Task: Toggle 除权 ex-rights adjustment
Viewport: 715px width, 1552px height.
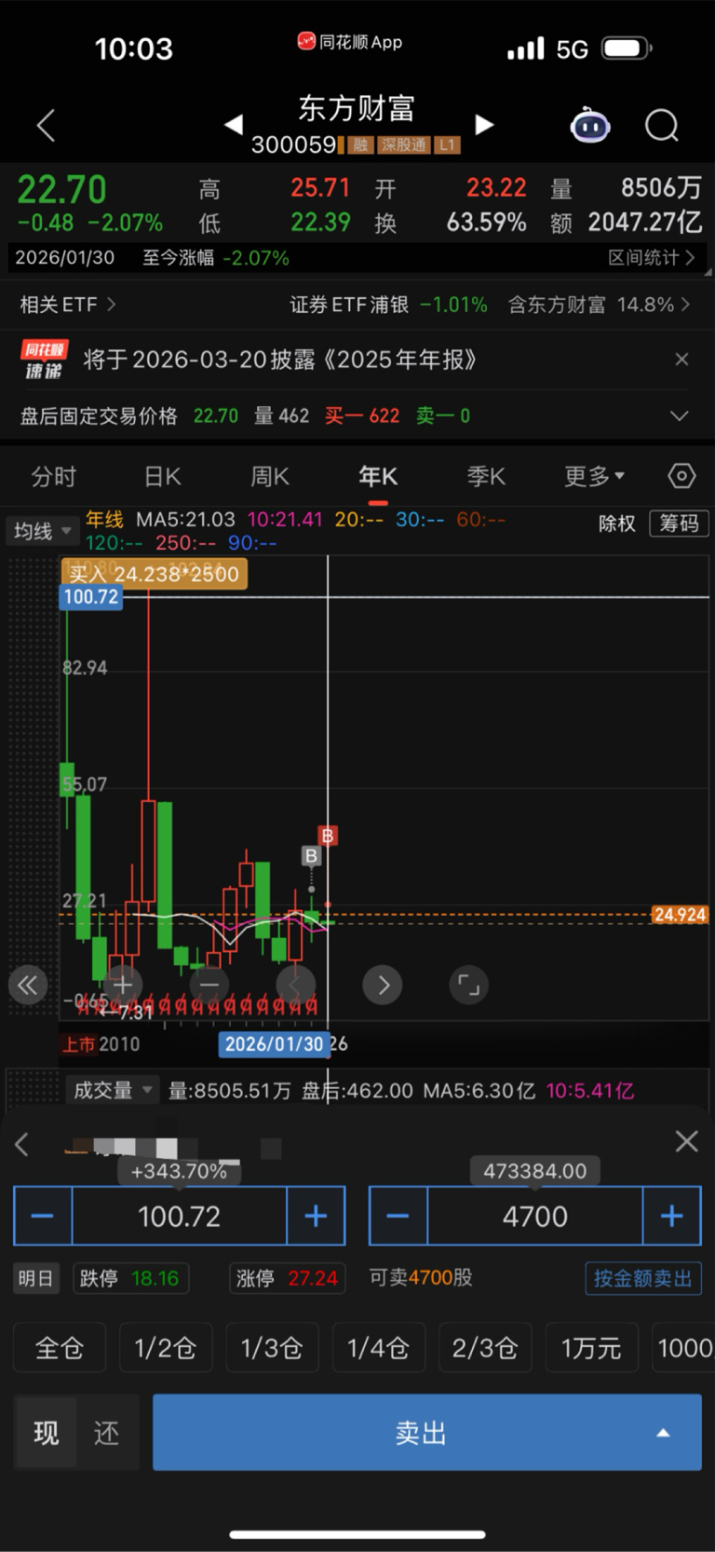Action: click(x=616, y=524)
